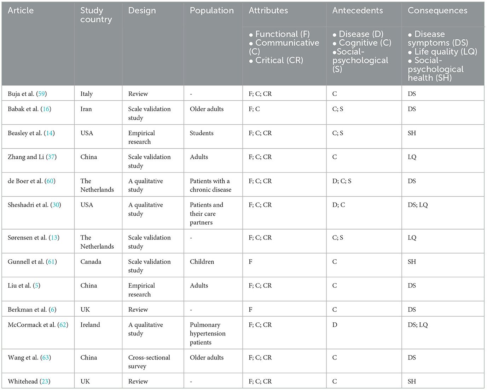Go to reference 30 for Sheshadri et al.
This screenshot has height=390, width=487.
(56, 205)
